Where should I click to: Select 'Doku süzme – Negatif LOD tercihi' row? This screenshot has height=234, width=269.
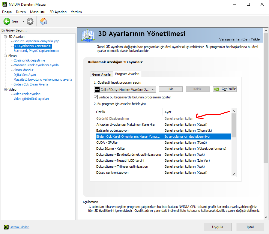pos(163,160)
